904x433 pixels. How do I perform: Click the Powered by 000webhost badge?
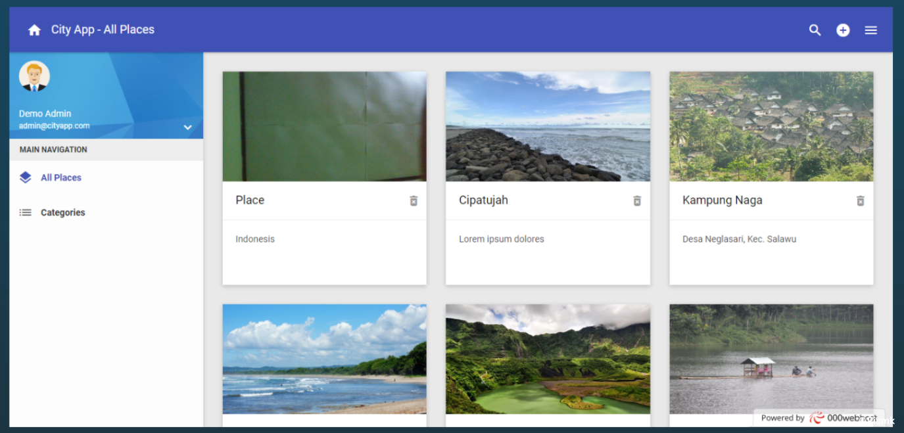pyautogui.click(x=819, y=418)
